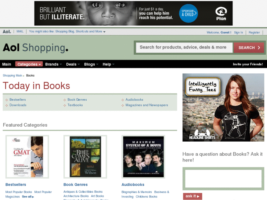Click the Sponsor a Child blue circle
Screen dimensions: 267x200
click(x=188, y=14)
